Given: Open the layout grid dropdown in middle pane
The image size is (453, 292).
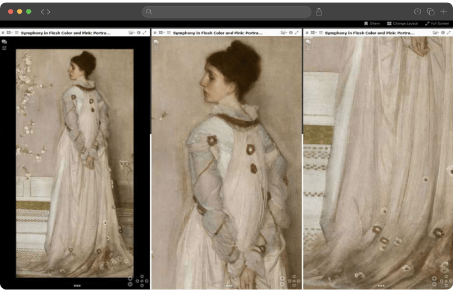Looking at the screenshot, I should coord(161,33).
